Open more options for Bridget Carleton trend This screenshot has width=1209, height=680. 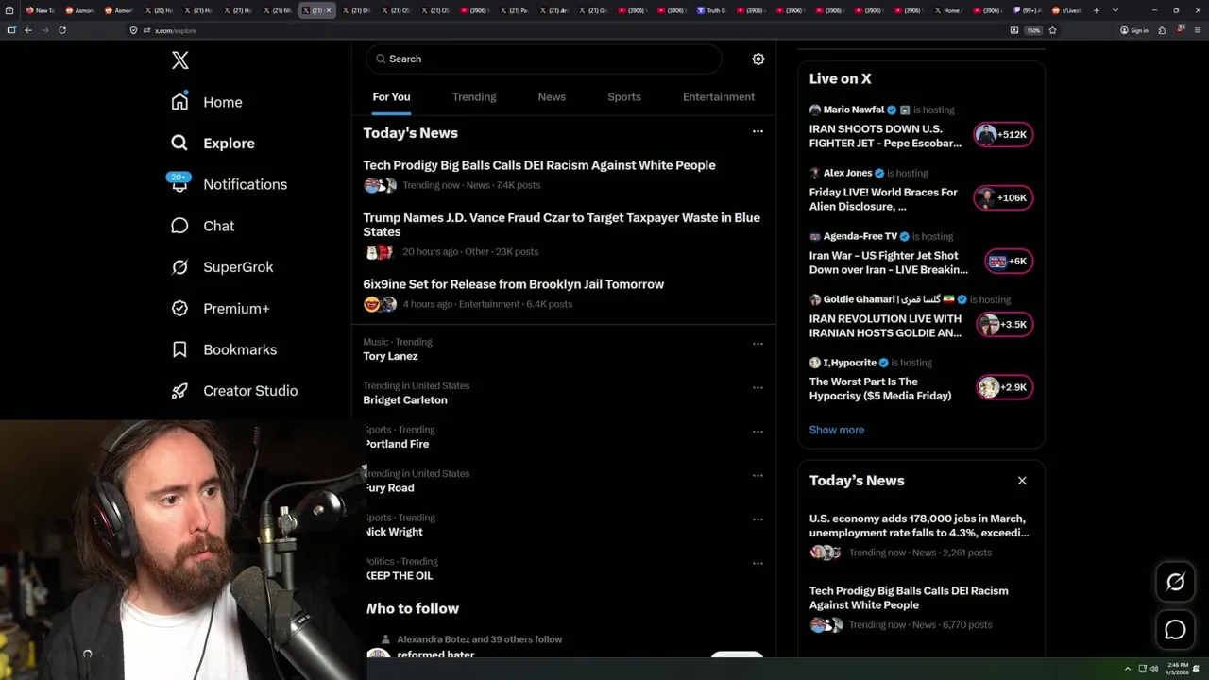(758, 387)
